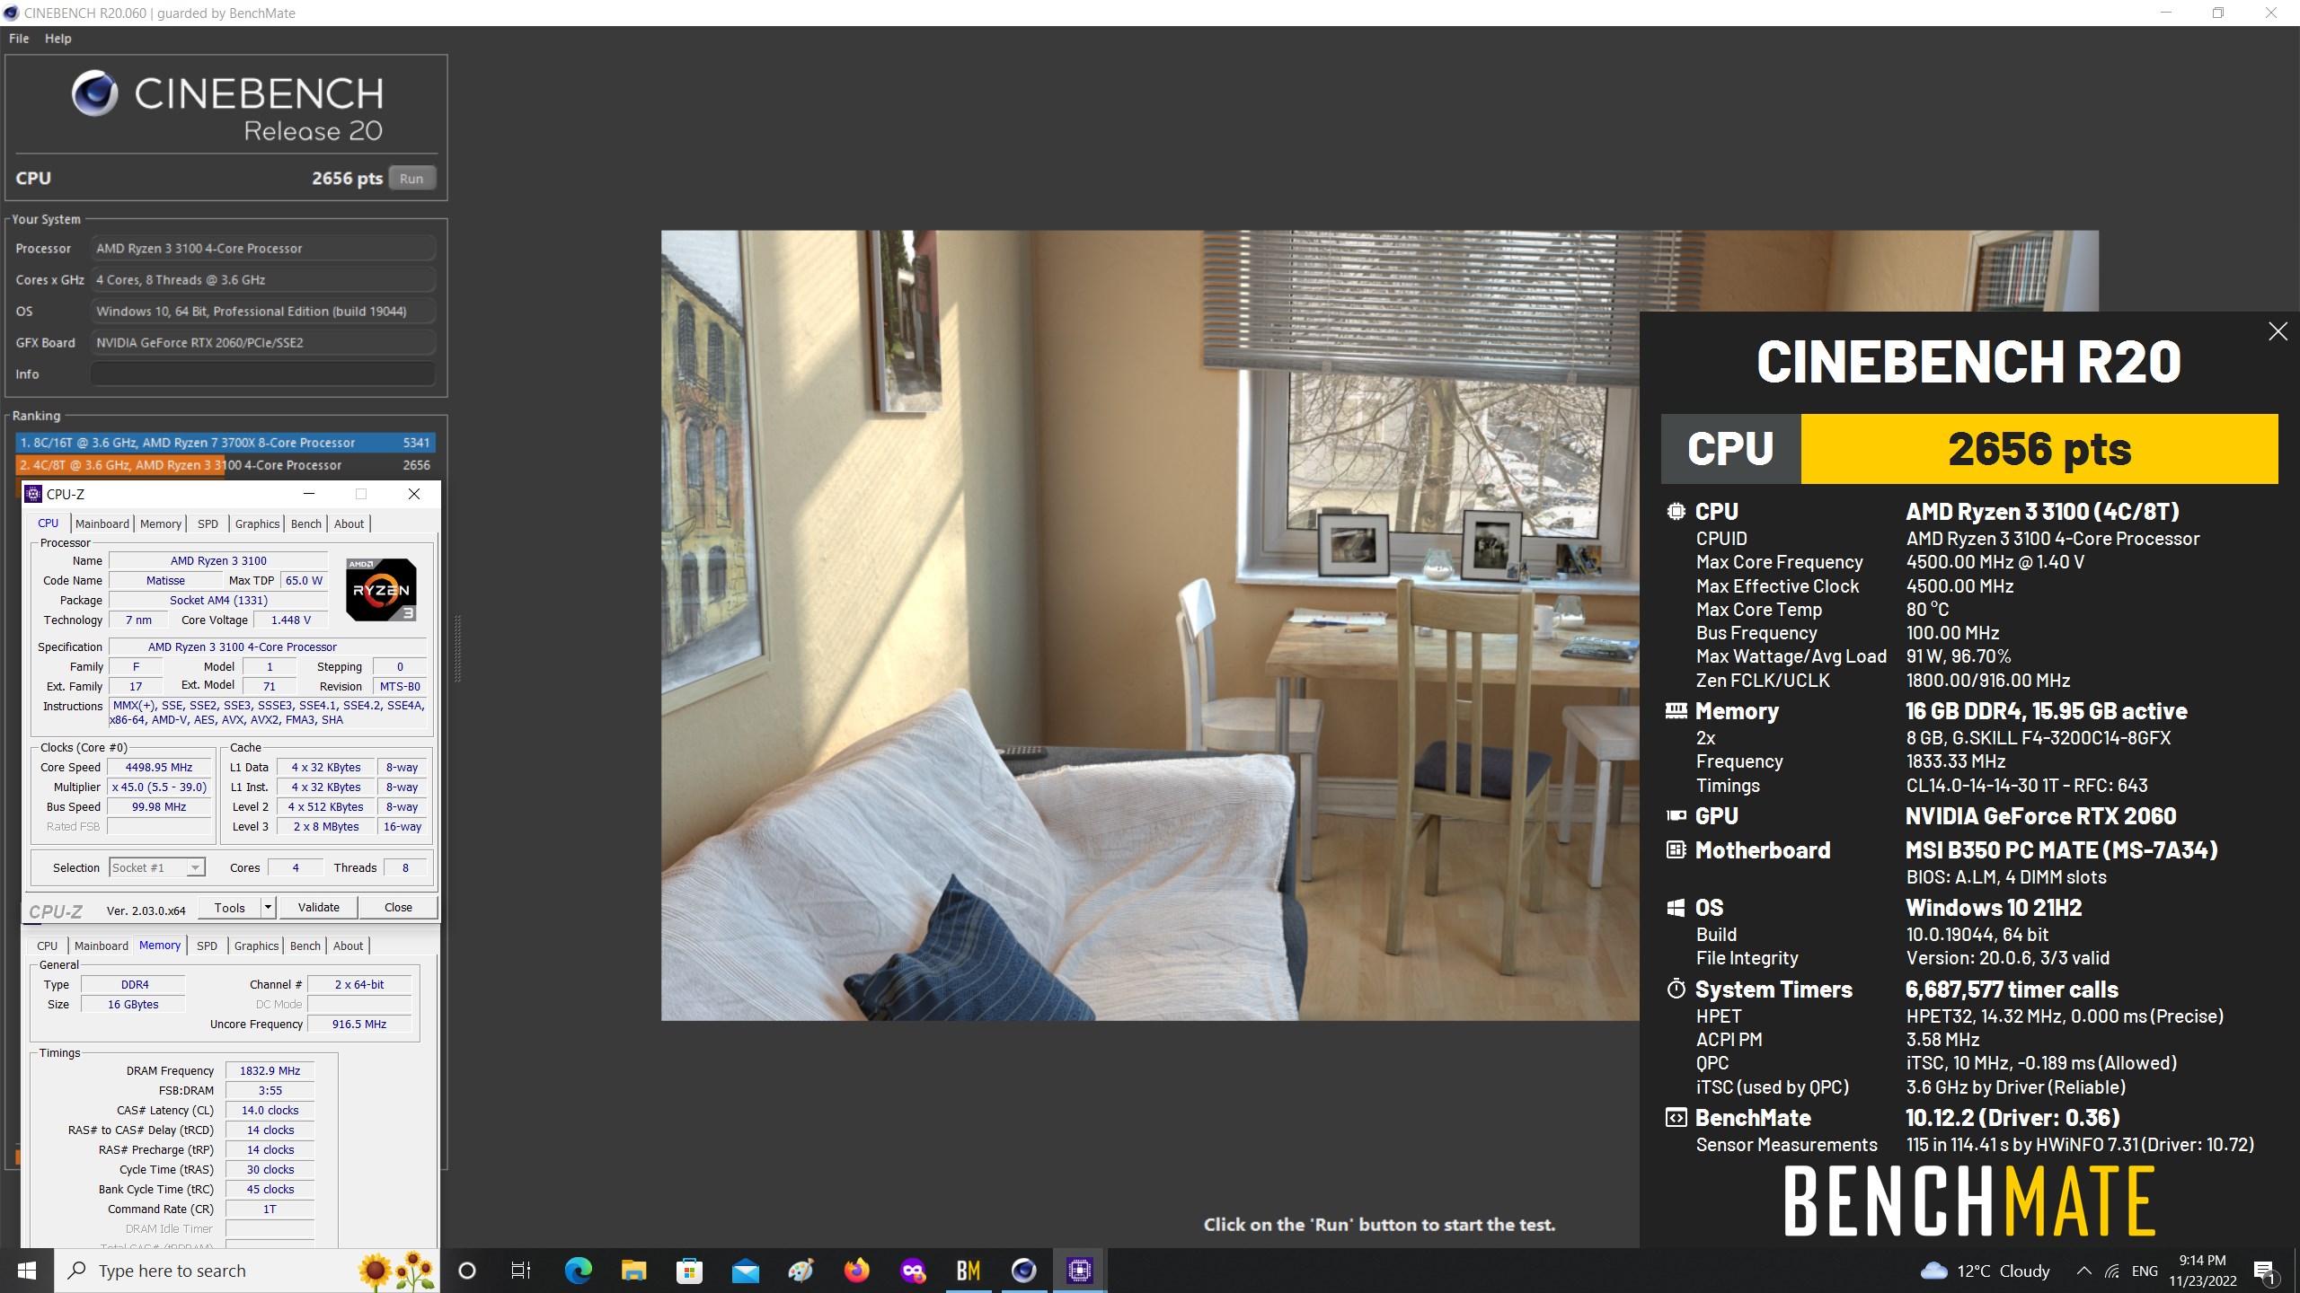Open the Help menu in Cinebench
The height and width of the screenshot is (1293, 2300).
(x=58, y=39)
